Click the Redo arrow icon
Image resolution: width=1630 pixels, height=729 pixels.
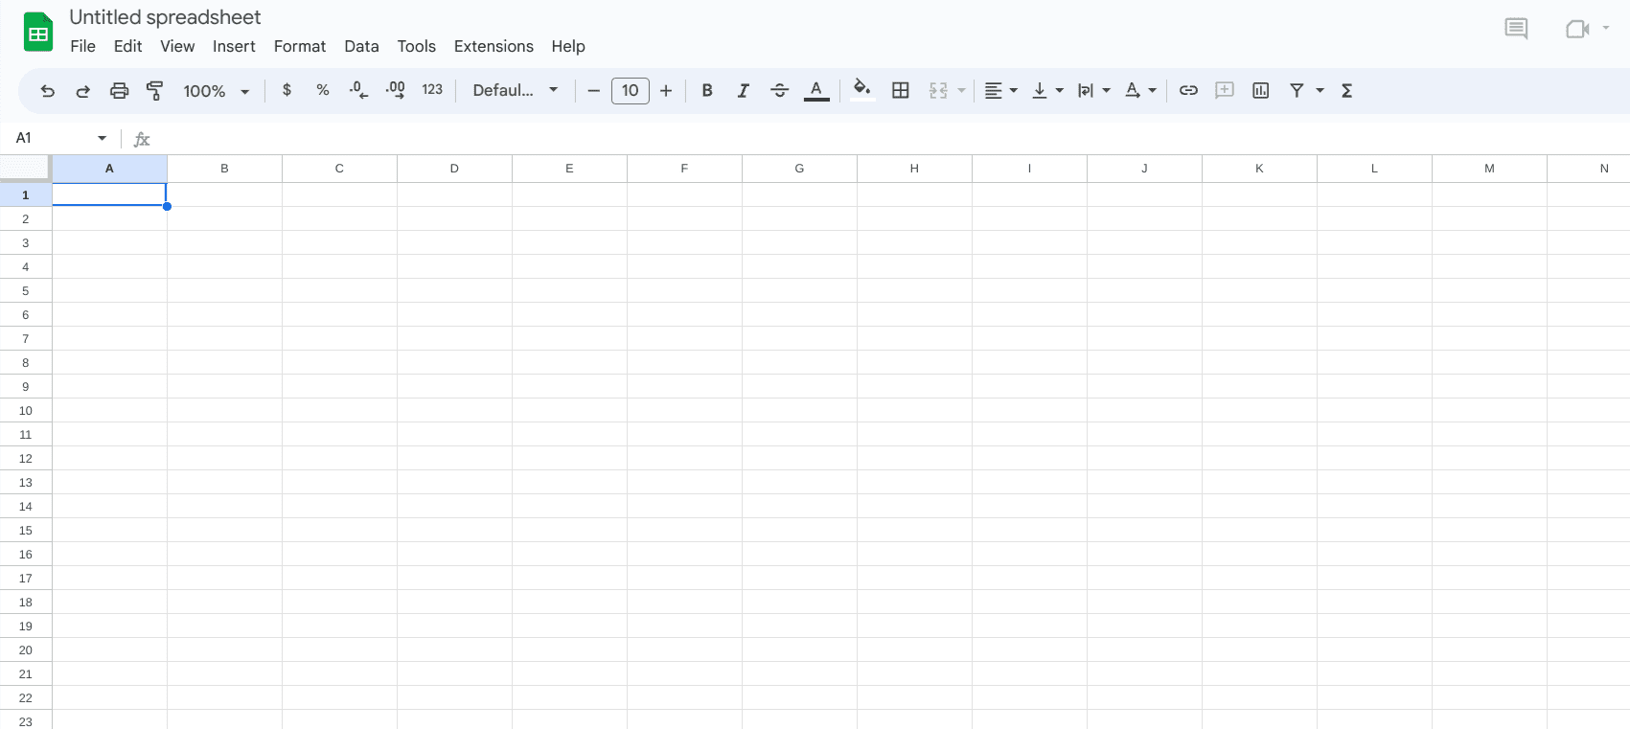[x=83, y=91]
